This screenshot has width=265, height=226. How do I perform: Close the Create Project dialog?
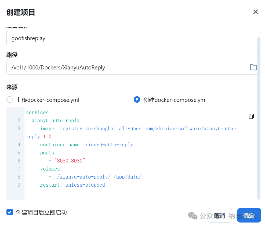click(255, 12)
